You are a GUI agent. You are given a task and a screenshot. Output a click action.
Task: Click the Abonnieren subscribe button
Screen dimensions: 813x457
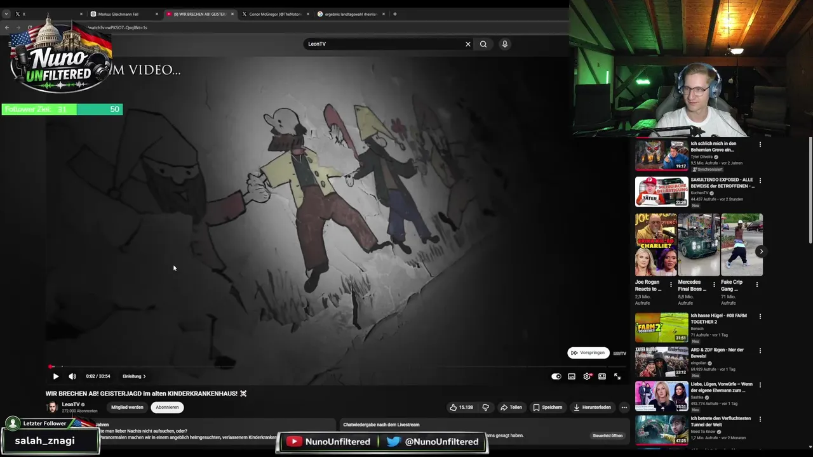(x=167, y=407)
